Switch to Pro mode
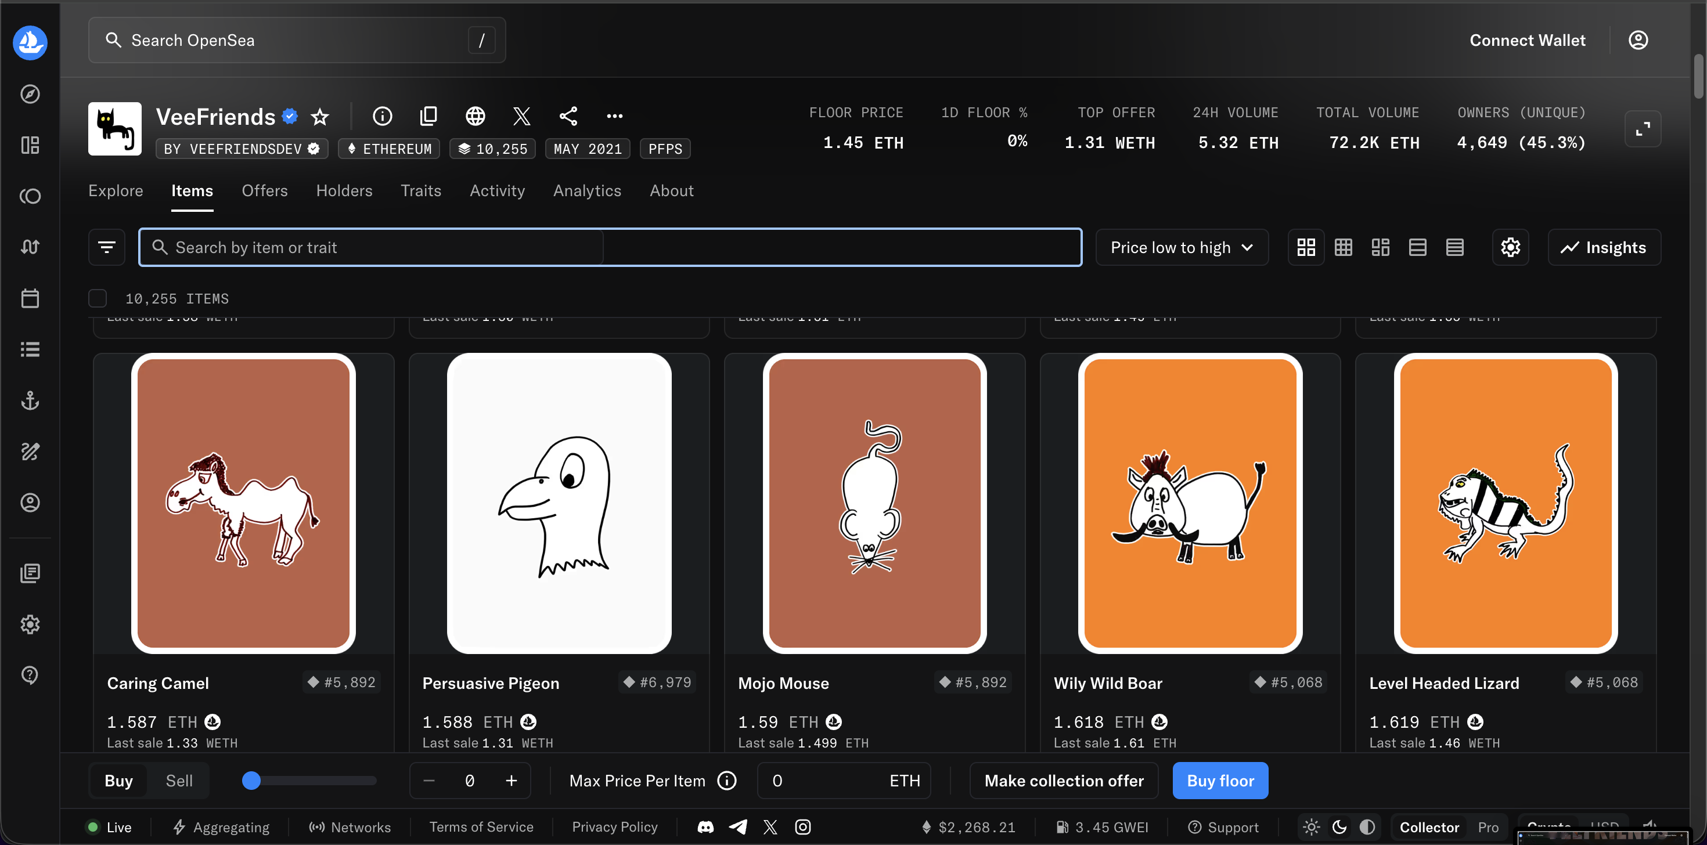This screenshot has width=1707, height=845. pyautogui.click(x=1488, y=827)
